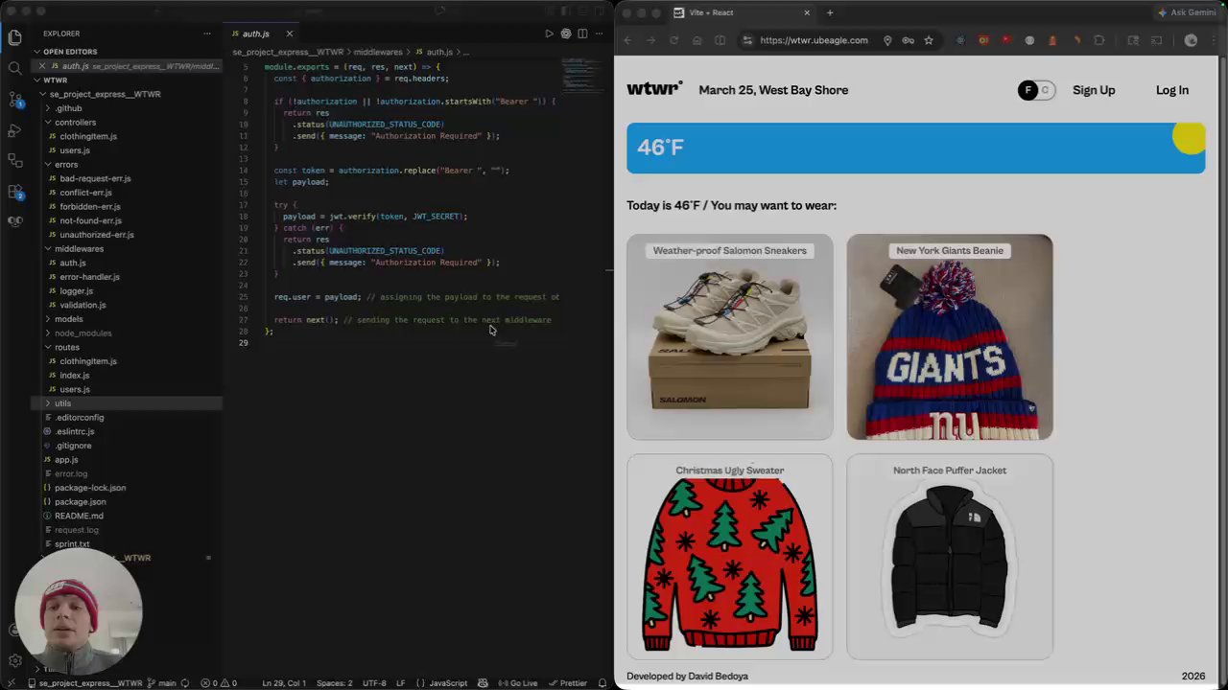Viewport: 1228px width, 690px height.
Task: Go back in the browser
Action: [x=627, y=40]
